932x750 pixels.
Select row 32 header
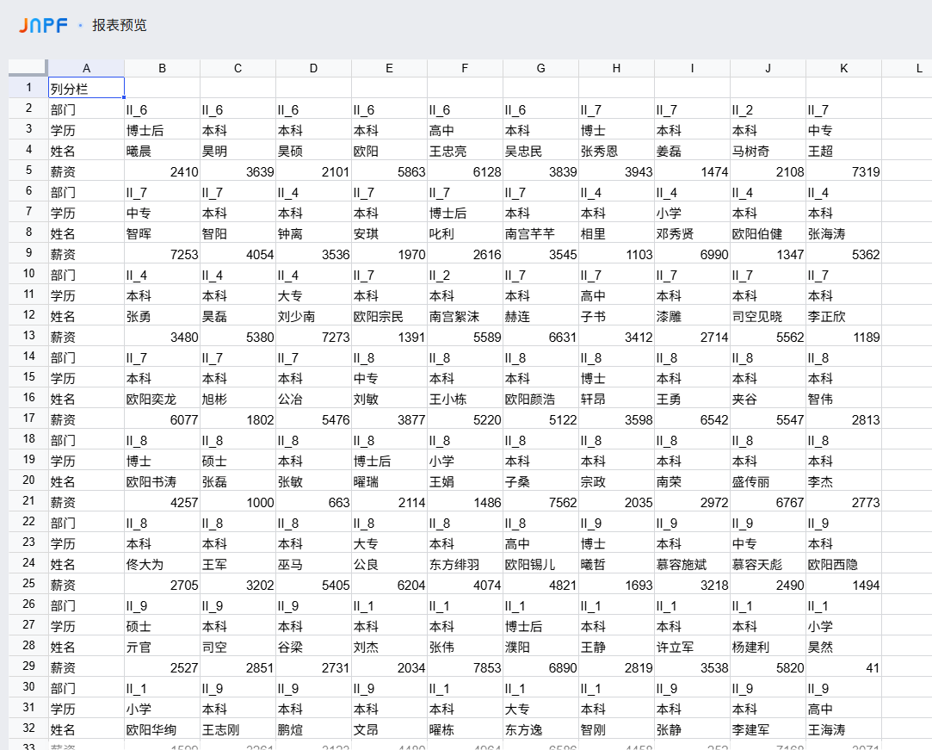pos(28,728)
